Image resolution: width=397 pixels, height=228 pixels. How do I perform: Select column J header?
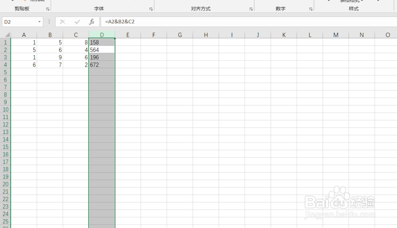tap(258, 35)
